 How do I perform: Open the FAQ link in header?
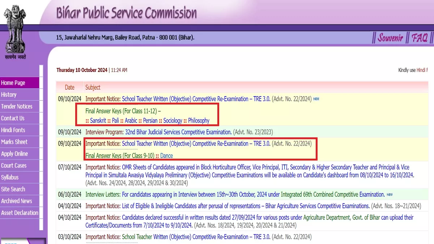pyautogui.click(x=420, y=38)
